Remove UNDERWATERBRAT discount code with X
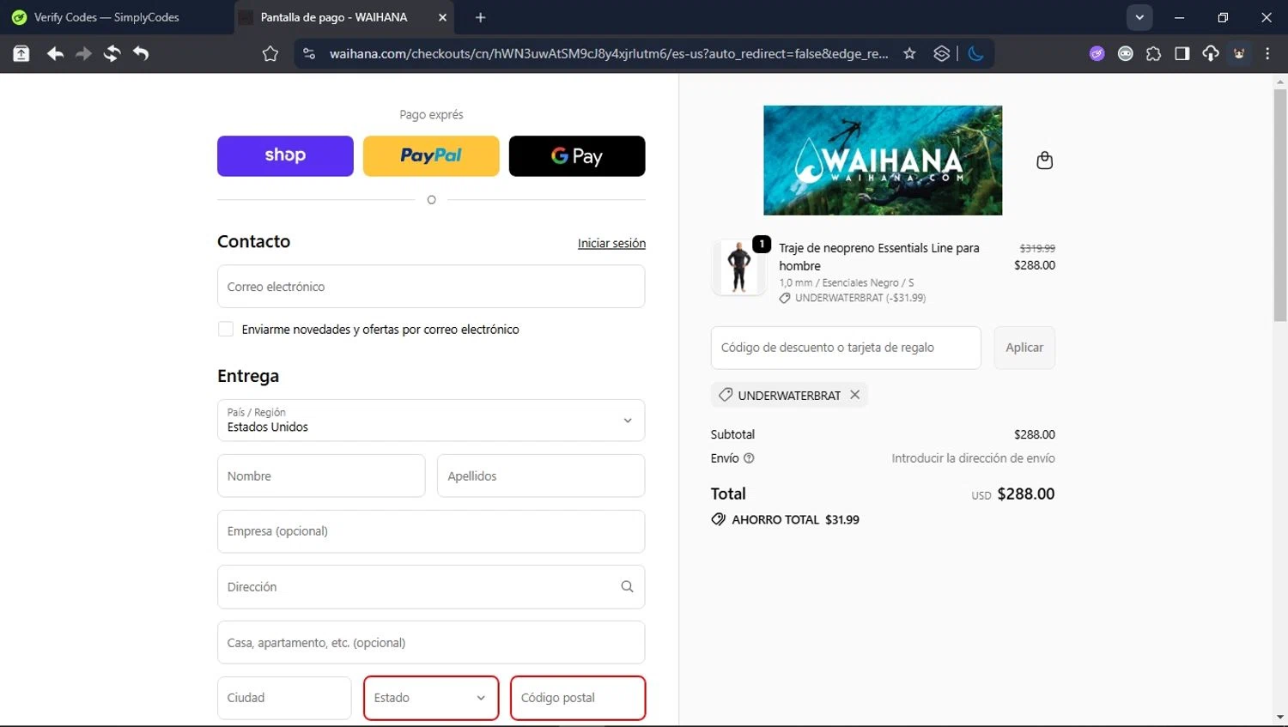Image resolution: width=1288 pixels, height=727 pixels. pyautogui.click(x=855, y=395)
